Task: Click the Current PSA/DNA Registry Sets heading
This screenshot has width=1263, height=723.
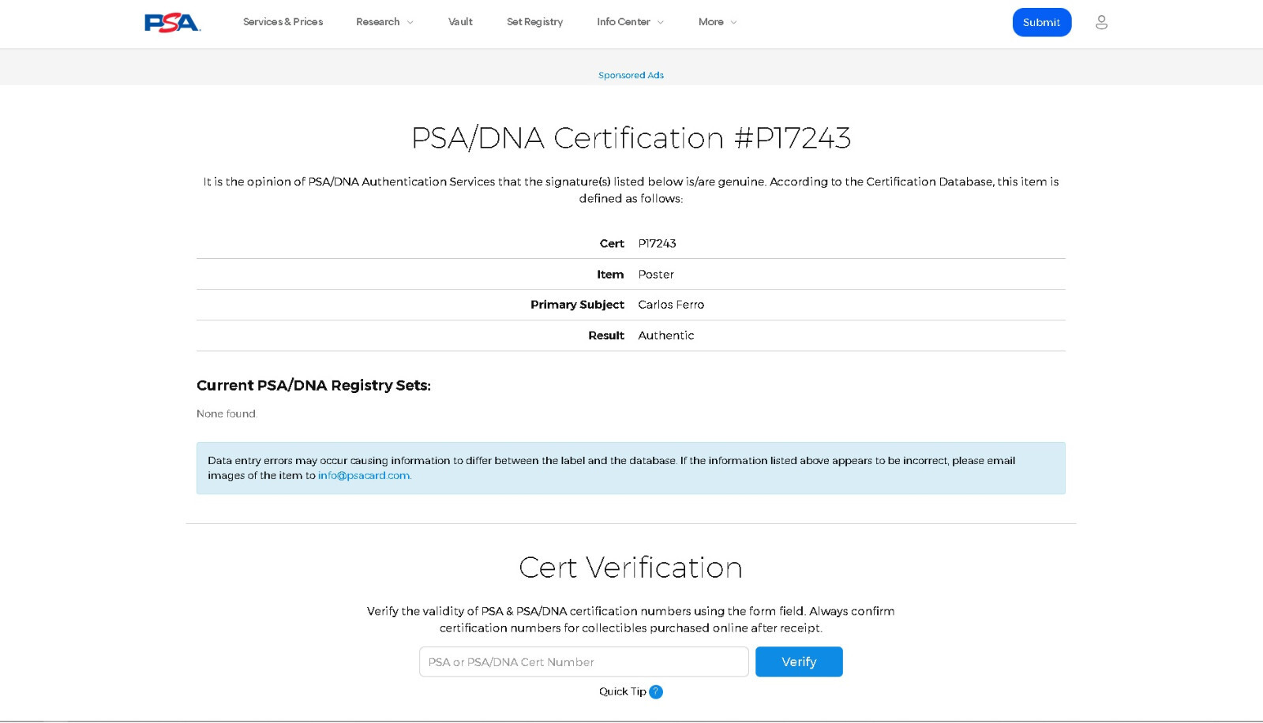Action: (x=313, y=385)
